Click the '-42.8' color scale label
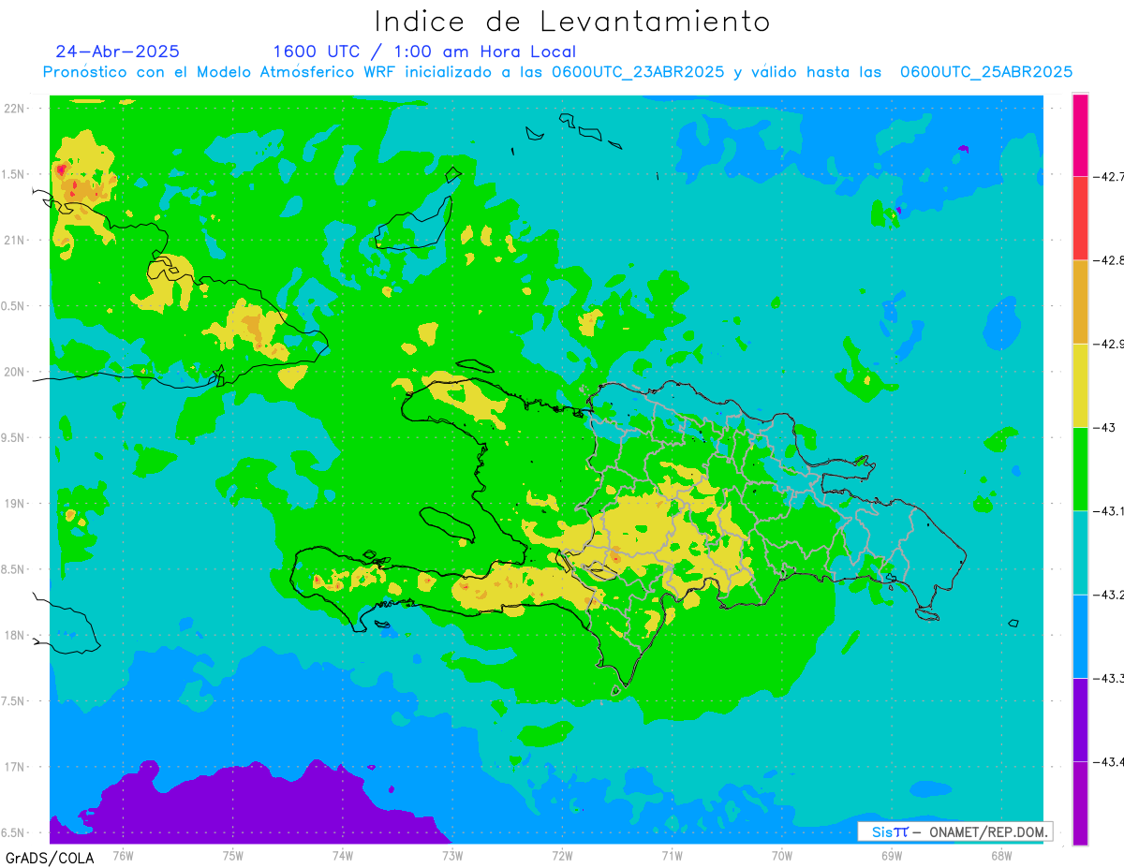 tap(1109, 260)
